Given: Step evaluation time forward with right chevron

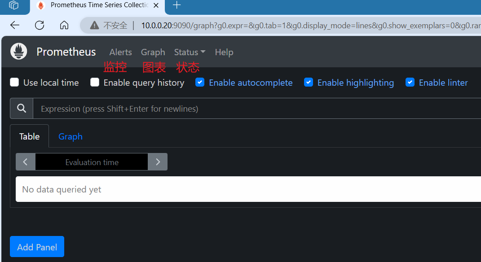Looking at the screenshot, I should [158, 162].
